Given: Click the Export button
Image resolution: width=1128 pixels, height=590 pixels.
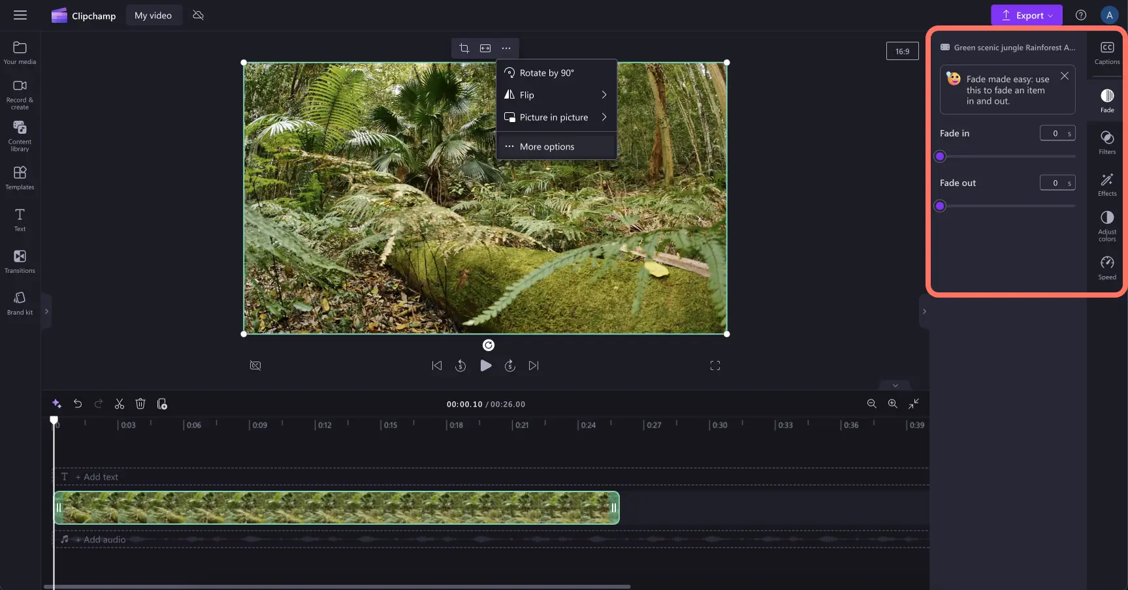Looking at the screenshot, I should 1026,15.
